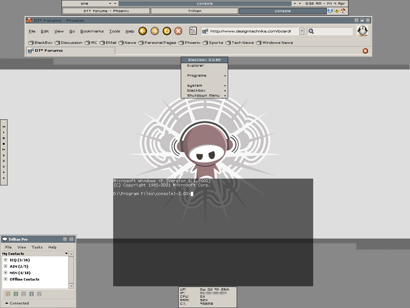Open the Phoenix bookmarks folder
This screenshot has height=308, width=410.
pyautogui.click(x=190, y=42)
